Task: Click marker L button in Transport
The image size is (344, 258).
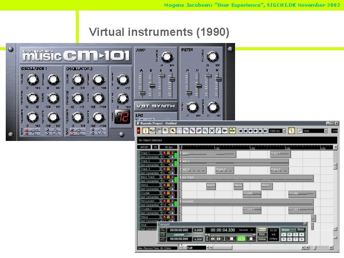Action: click(x=284, y=235)
